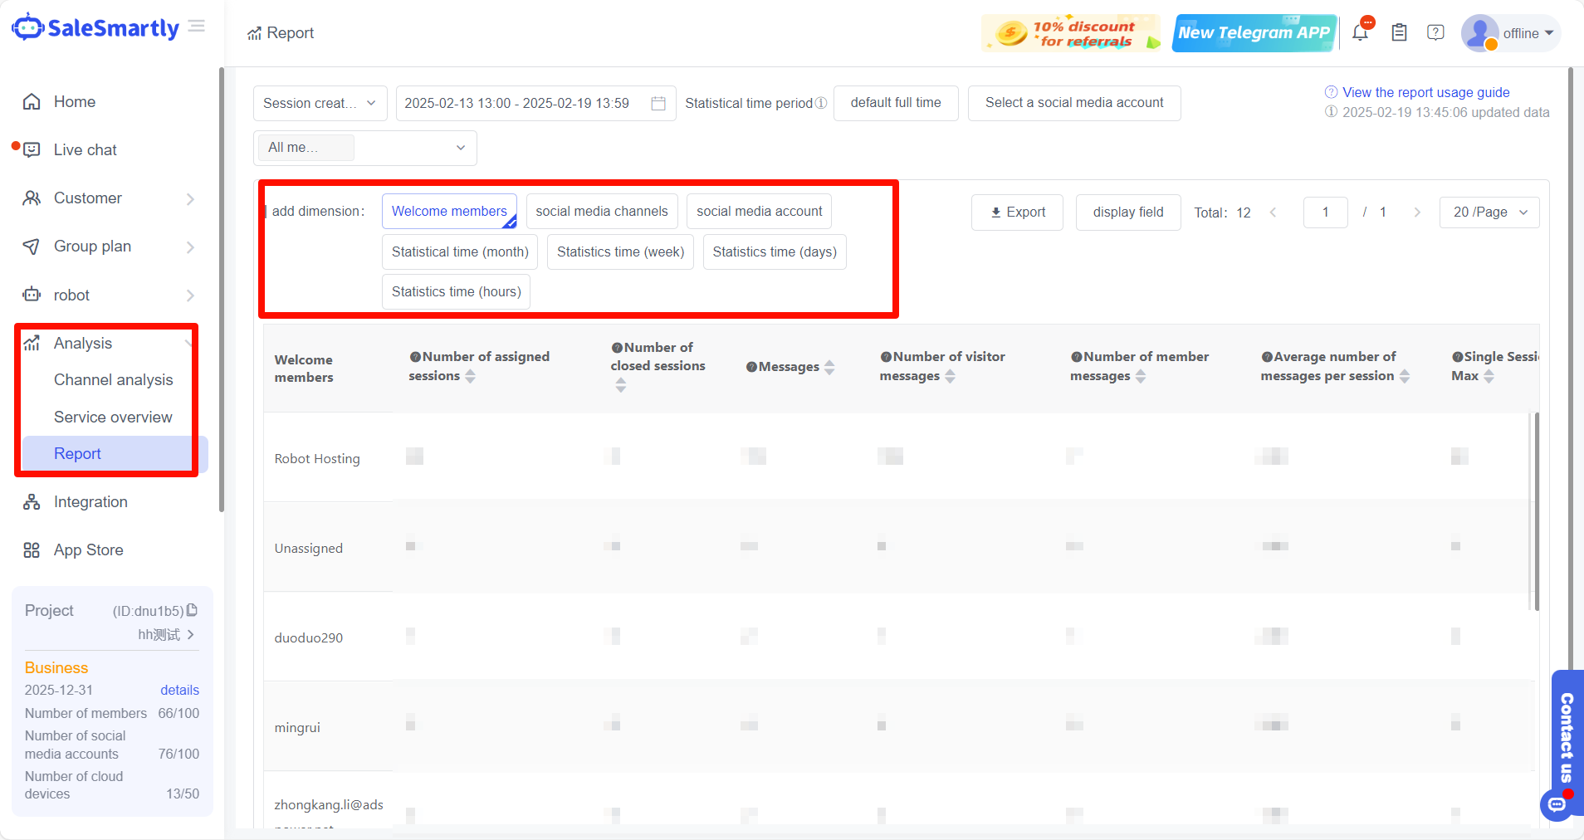Toggle the Welcome members dimension
This screenshot has height=840, width=1584.
(x=449, y=212)
